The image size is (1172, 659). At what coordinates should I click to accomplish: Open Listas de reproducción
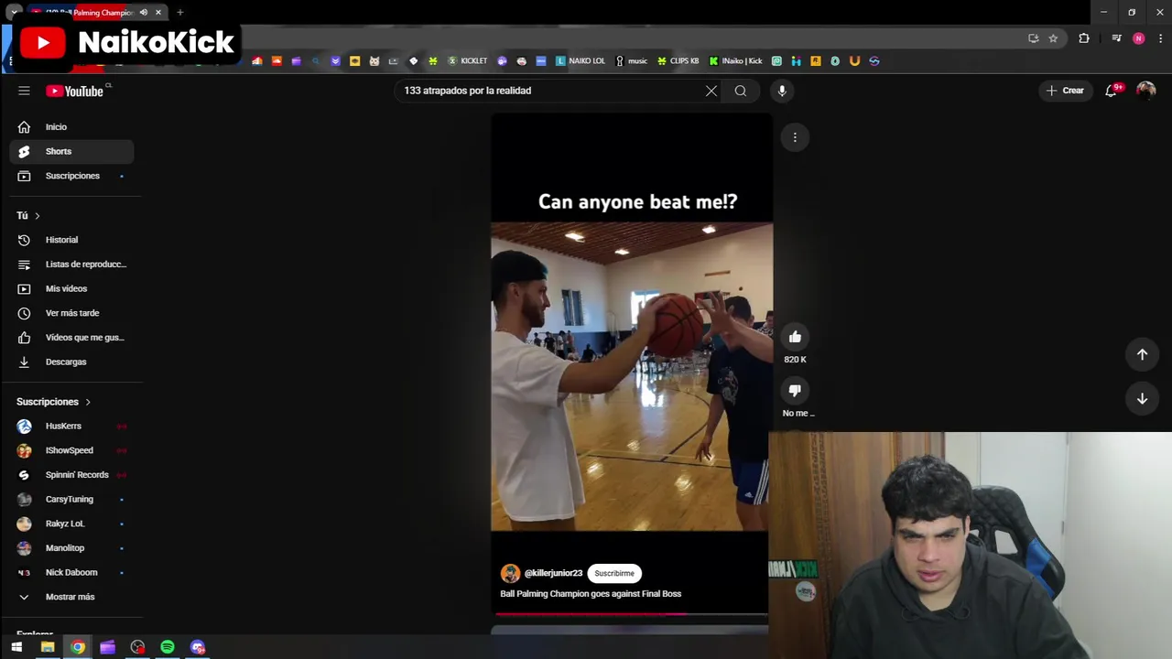point(71,265)
